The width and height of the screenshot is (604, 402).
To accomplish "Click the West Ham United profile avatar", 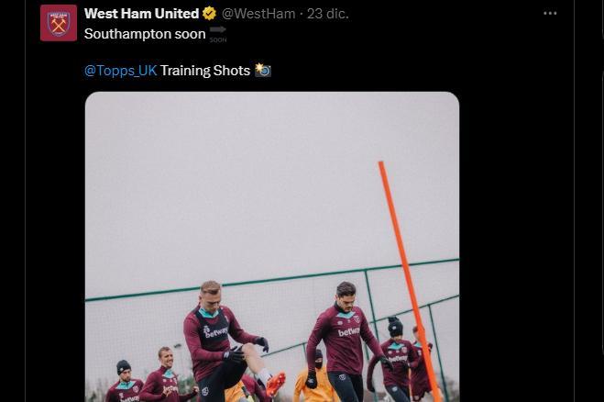I will 59,23.
